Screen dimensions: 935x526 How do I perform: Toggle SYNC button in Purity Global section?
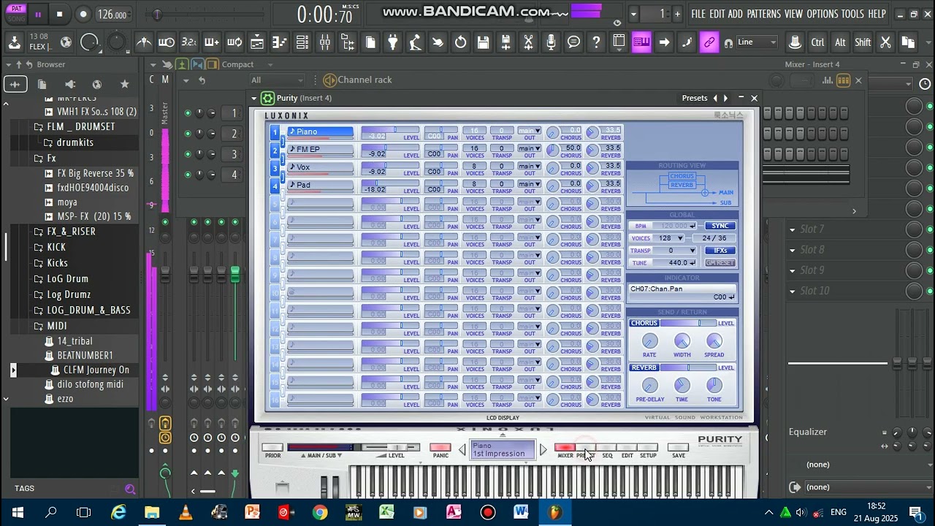point(720,226)
